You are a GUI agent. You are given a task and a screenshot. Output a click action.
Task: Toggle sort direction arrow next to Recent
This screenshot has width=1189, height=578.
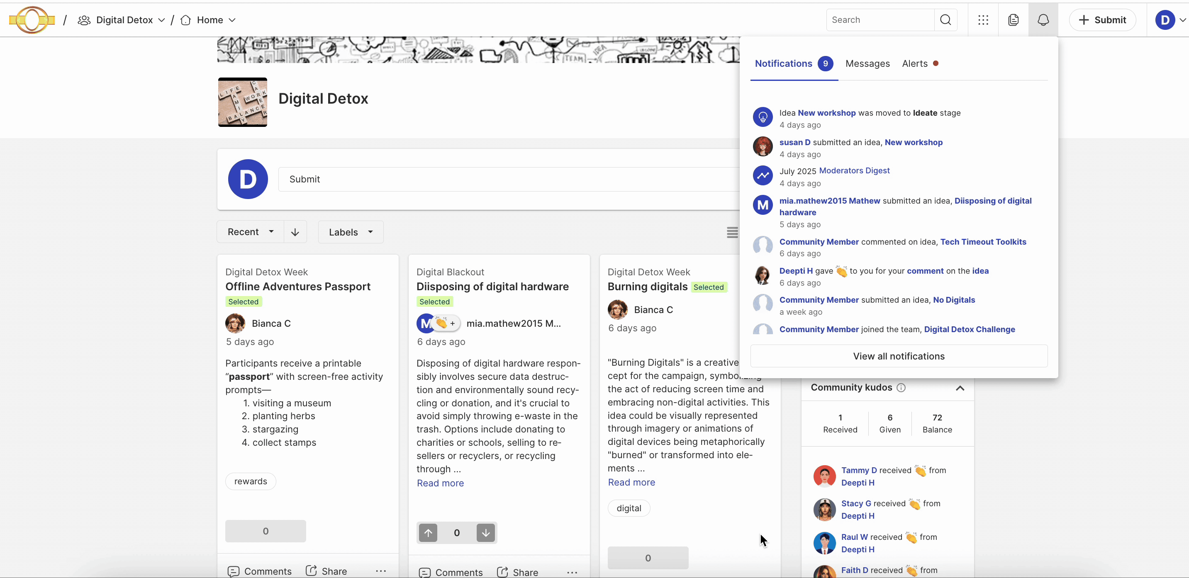pos(295,232)
